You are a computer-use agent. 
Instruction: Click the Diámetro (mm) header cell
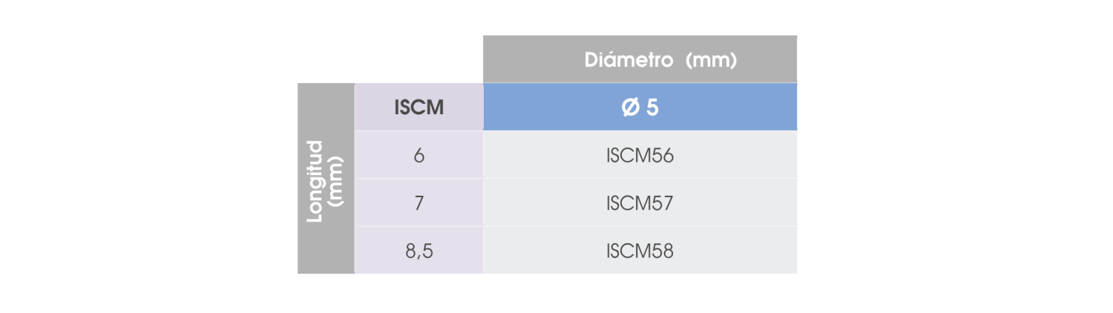tap(640, 59)
